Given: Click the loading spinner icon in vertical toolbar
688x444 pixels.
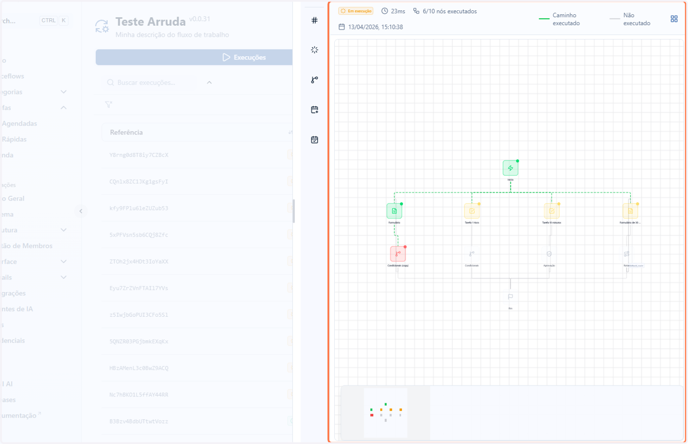Looking at the screenshot, I should pyautogui.click(x=314, y=50).
